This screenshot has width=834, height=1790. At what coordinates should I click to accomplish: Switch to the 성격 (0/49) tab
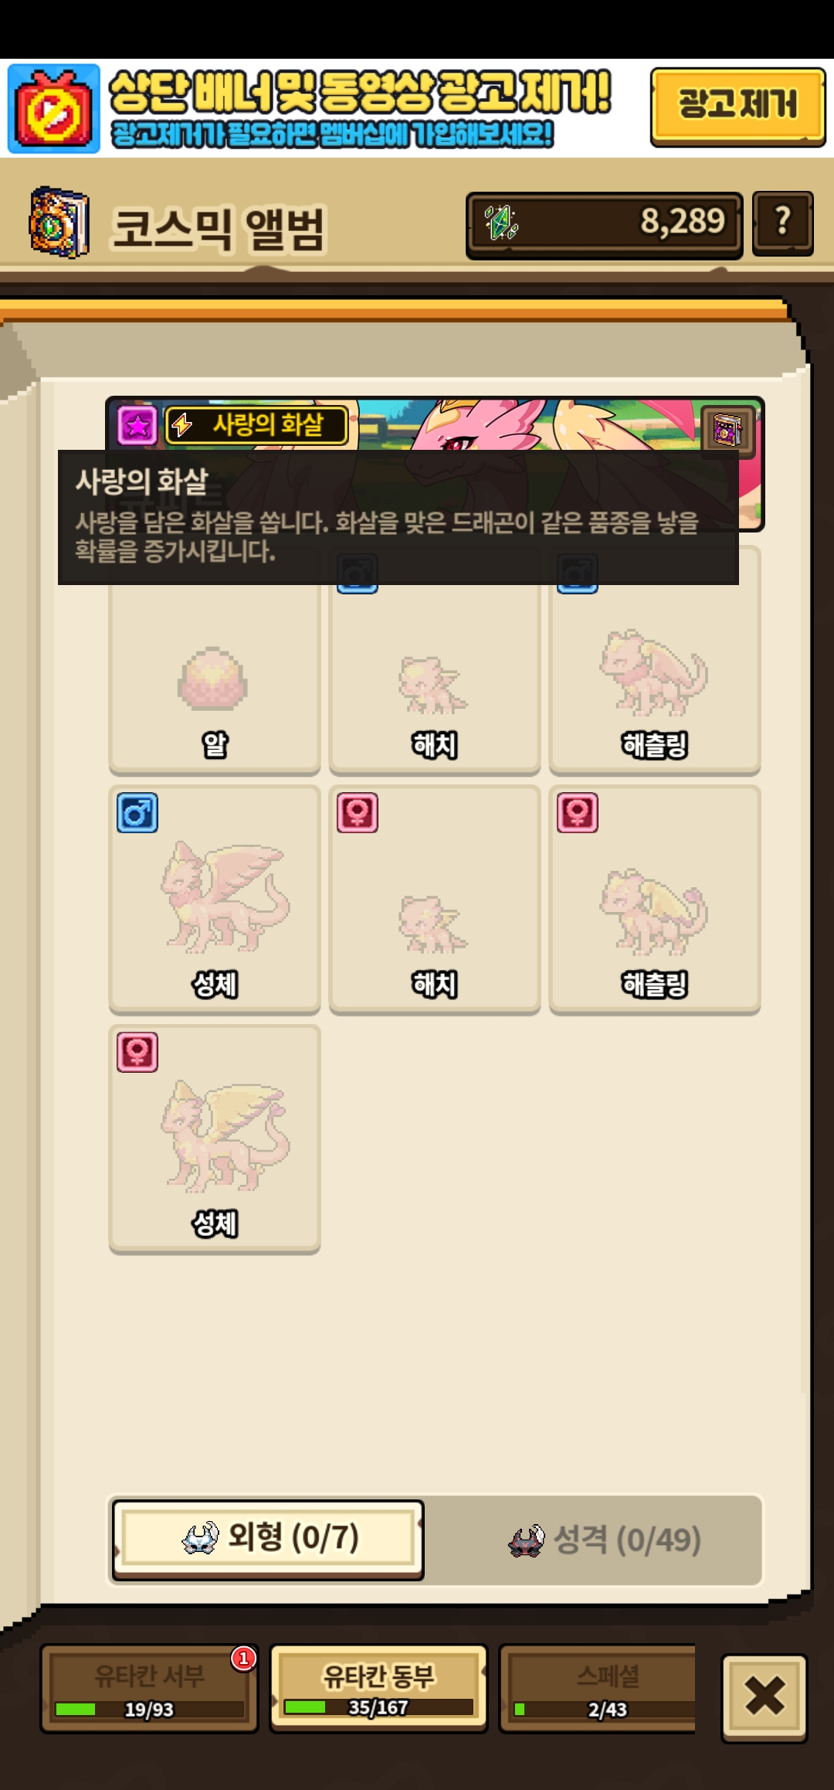(x=605, y=1540)
